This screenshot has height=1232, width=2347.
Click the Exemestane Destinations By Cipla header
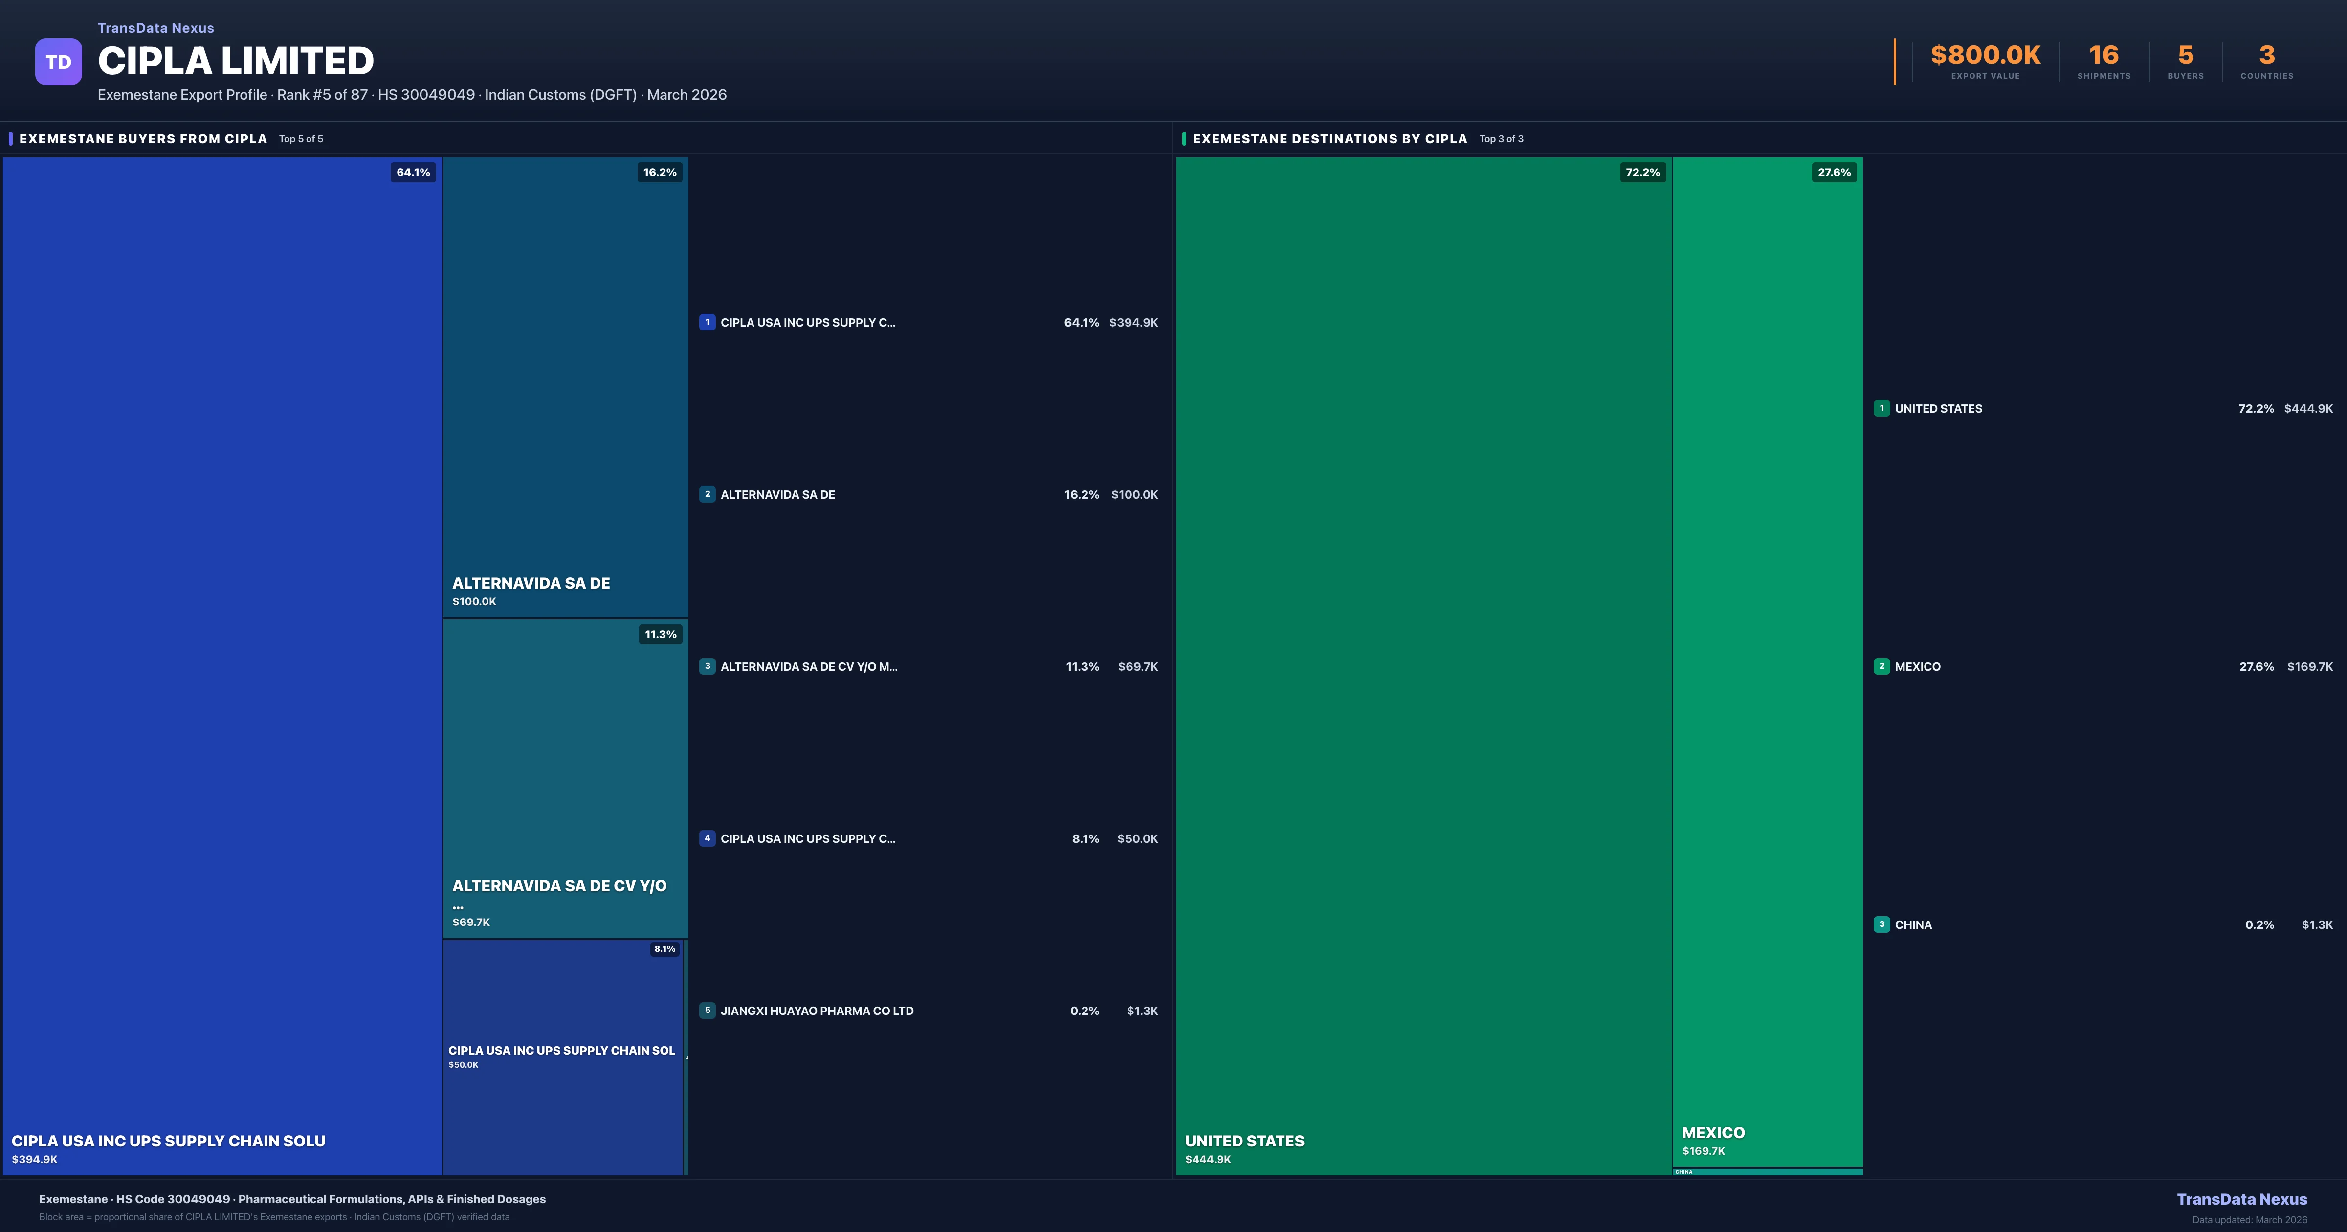pos(1329,138)
